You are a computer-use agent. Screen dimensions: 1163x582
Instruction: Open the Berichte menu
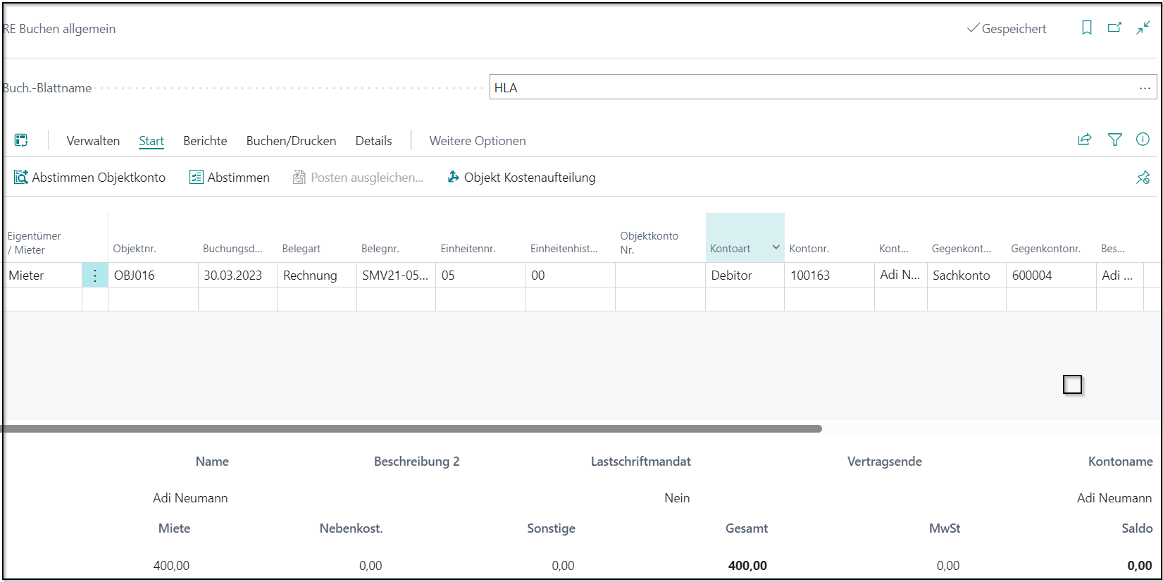point(205,141)
